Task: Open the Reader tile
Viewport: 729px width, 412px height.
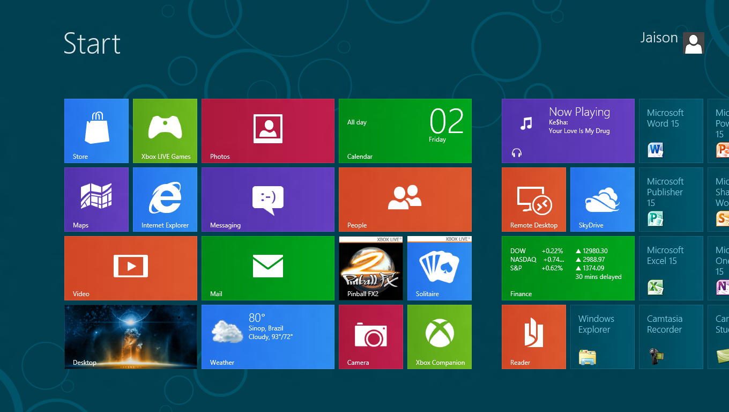Action: tap(534, 337)
